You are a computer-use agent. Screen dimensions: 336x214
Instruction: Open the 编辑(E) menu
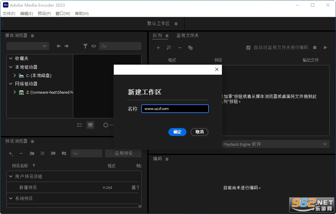coord(26,14)
